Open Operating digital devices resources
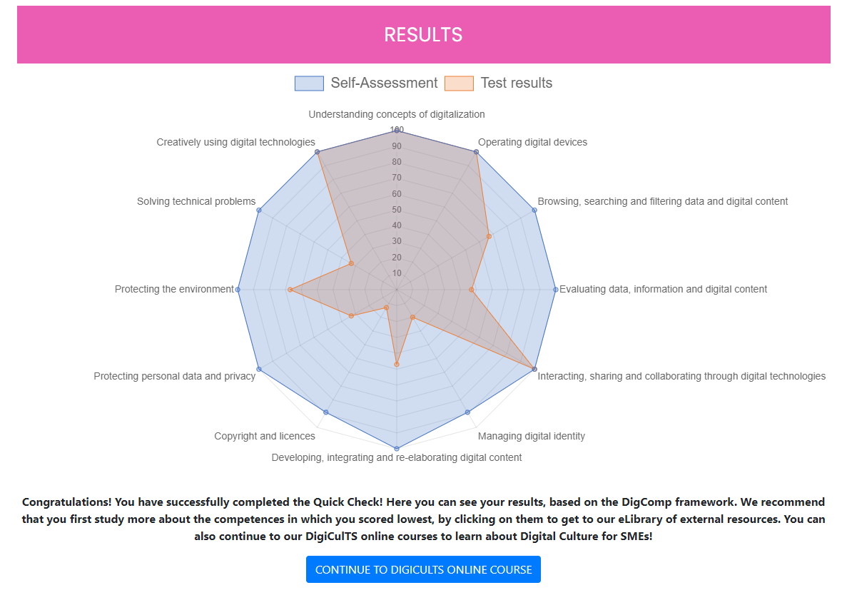The width and height of the screenshot is (847, 610). click(x=533, y=142)
